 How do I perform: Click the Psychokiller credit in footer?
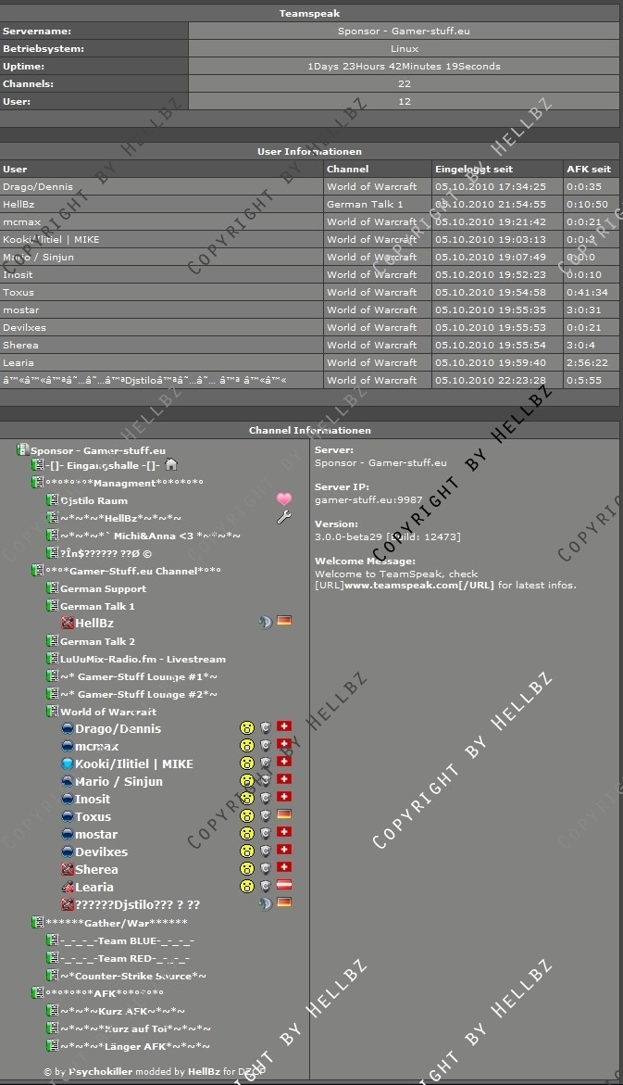coord(100,1071)
